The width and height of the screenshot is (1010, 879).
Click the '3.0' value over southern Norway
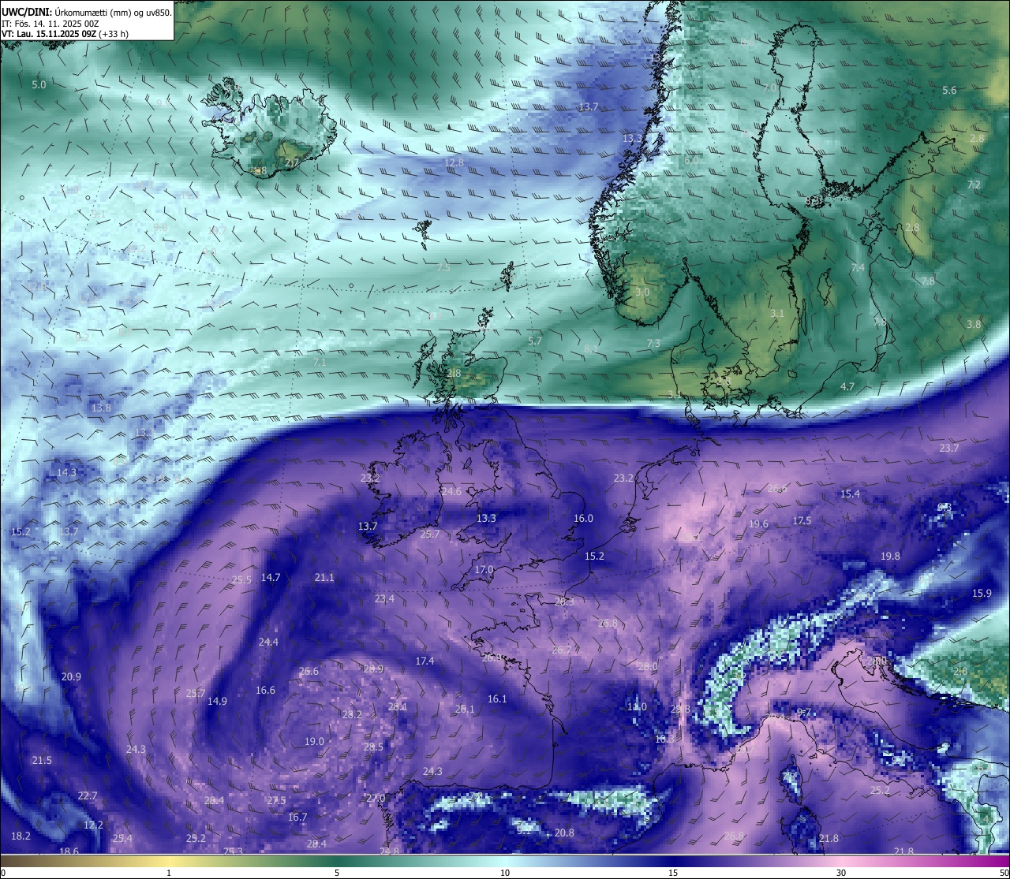[642, 292]
